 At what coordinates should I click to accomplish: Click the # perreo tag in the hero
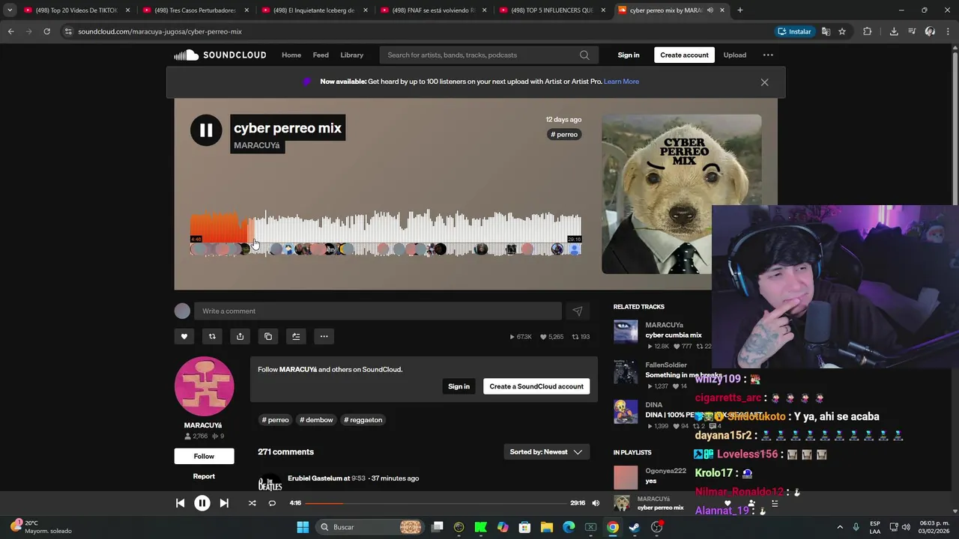(x=564, y=135)
